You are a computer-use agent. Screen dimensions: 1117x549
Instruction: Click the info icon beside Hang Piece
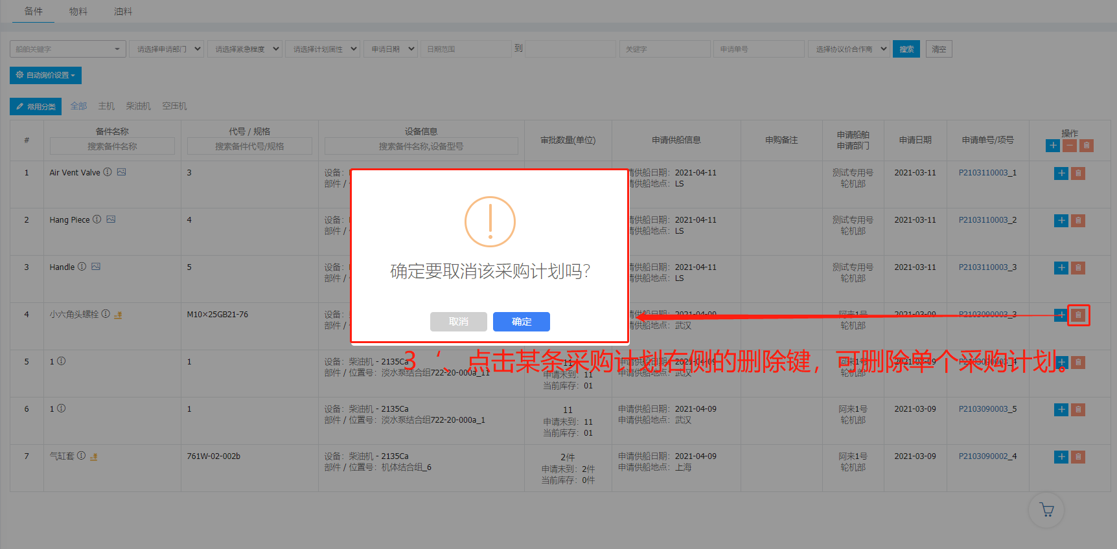(97, 219)
